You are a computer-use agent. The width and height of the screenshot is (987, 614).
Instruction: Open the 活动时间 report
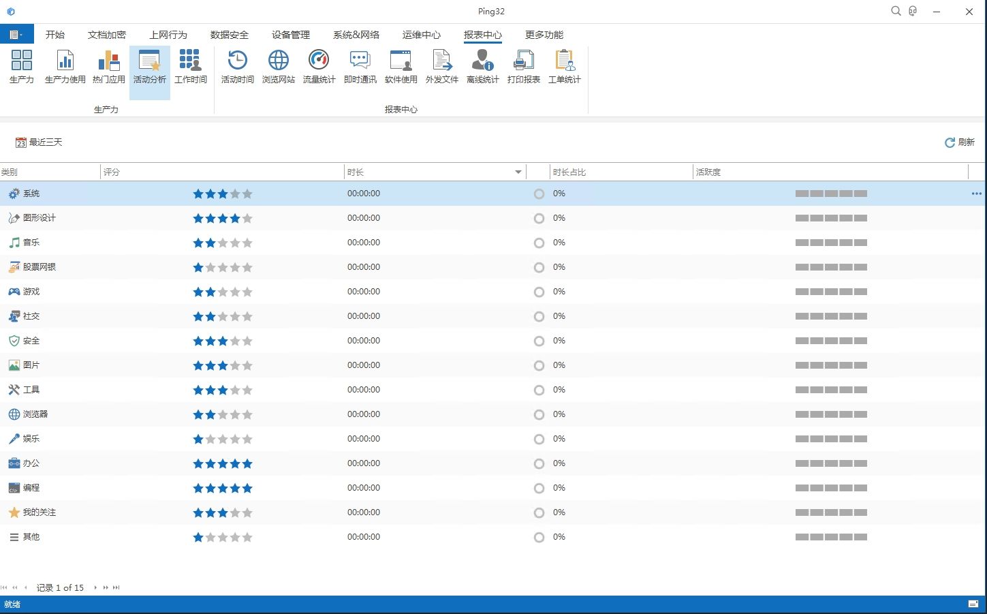pos(238,67)
